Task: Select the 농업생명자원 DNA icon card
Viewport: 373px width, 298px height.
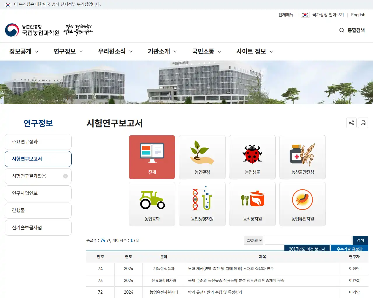Action: coord(202,204)
